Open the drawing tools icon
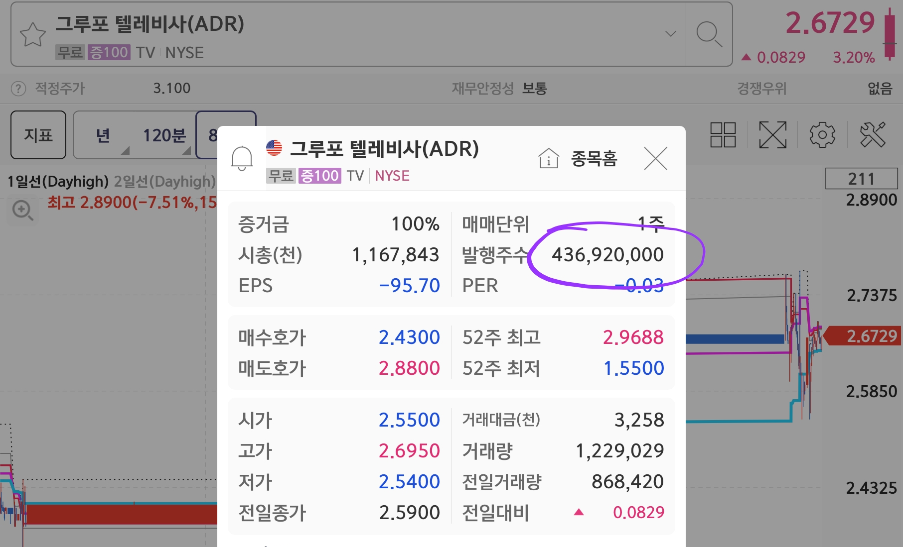Screen dimensions: 903x547 [873, 135]
